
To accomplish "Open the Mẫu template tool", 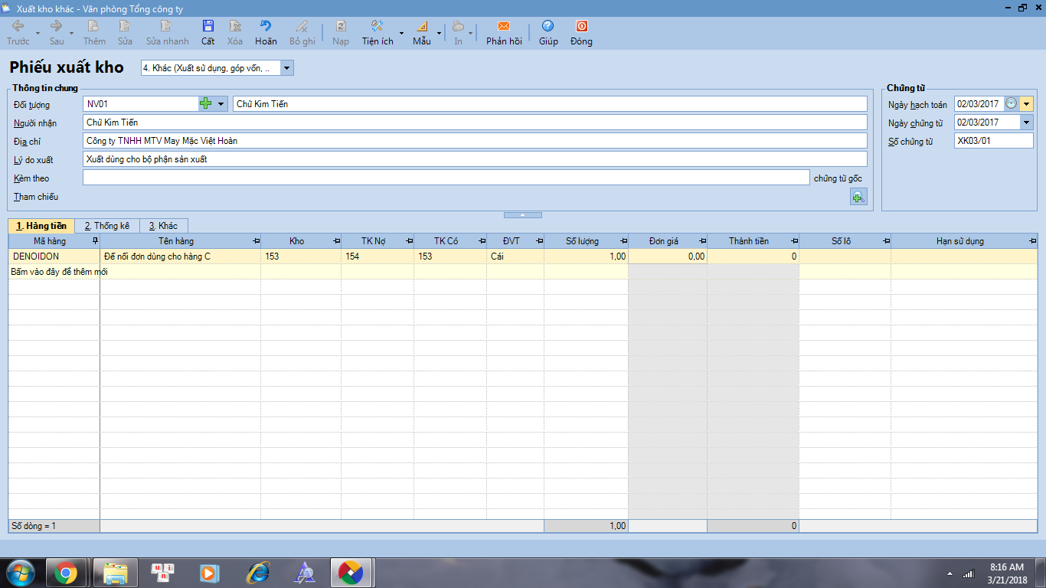I will (422, 33).
